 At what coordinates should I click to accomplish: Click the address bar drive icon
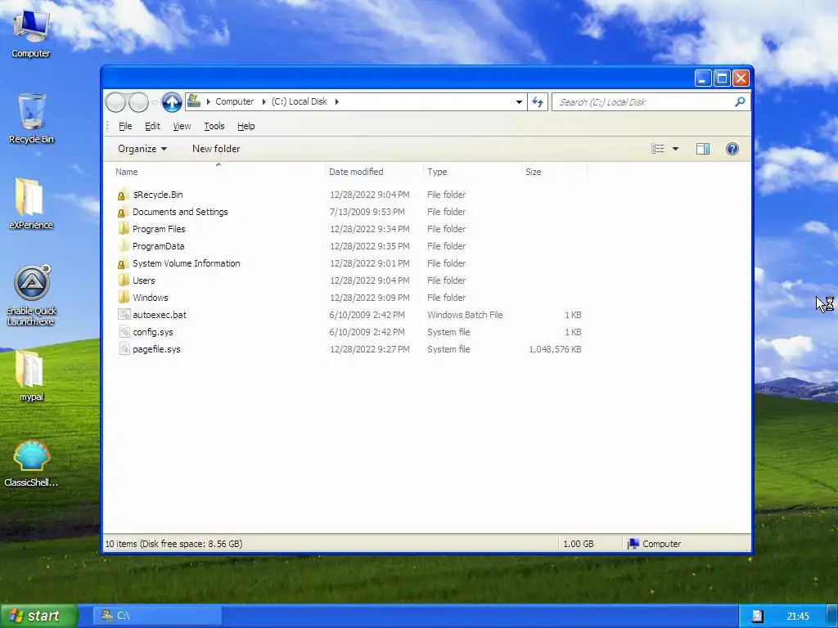pos(194,101)
